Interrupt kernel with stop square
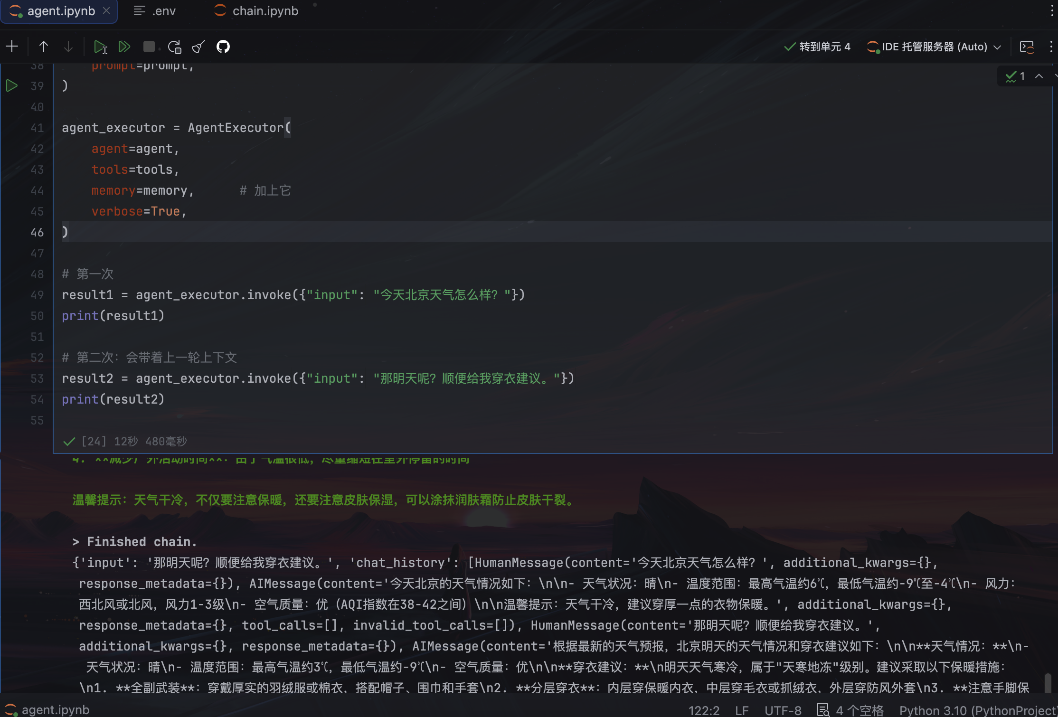Screen dimensions: 1058x717 pyautogui.click(x=149, y=47)
